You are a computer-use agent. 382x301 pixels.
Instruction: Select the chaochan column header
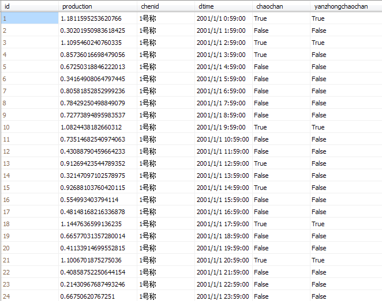[281, 6]
